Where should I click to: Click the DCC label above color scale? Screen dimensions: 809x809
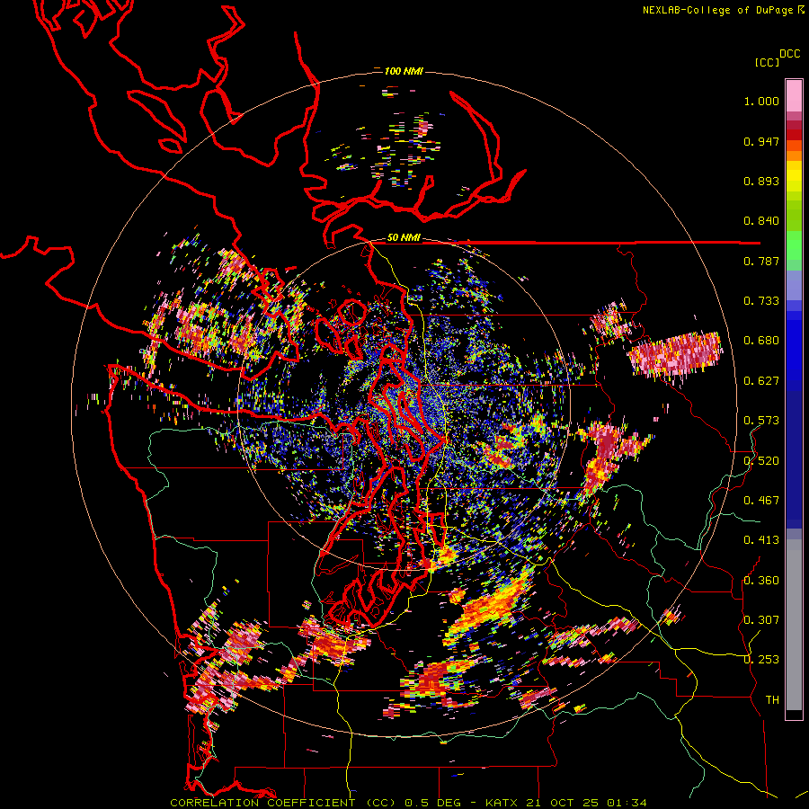pos(790,54)
